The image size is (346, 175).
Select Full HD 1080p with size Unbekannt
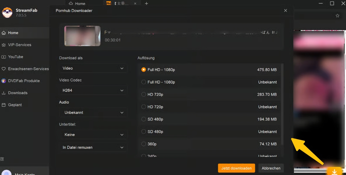(209, 82)
